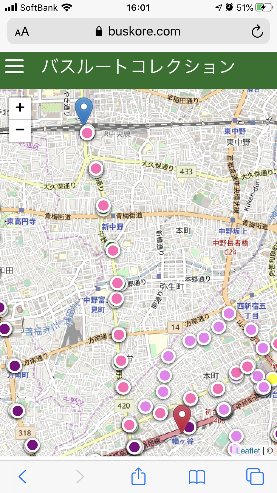Open reader text size AA options
This screenshot has height=493, width=277.
22,31
